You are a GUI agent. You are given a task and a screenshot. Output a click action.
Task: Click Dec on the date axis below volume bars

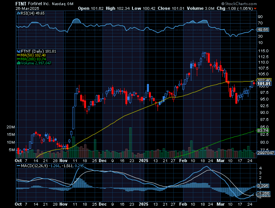[x=103, y=161]
